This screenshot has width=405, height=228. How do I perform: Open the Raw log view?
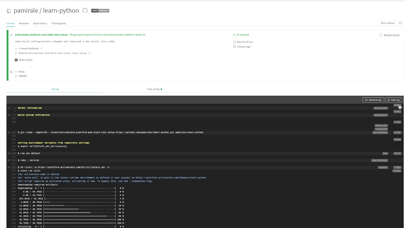click(393, 100)
